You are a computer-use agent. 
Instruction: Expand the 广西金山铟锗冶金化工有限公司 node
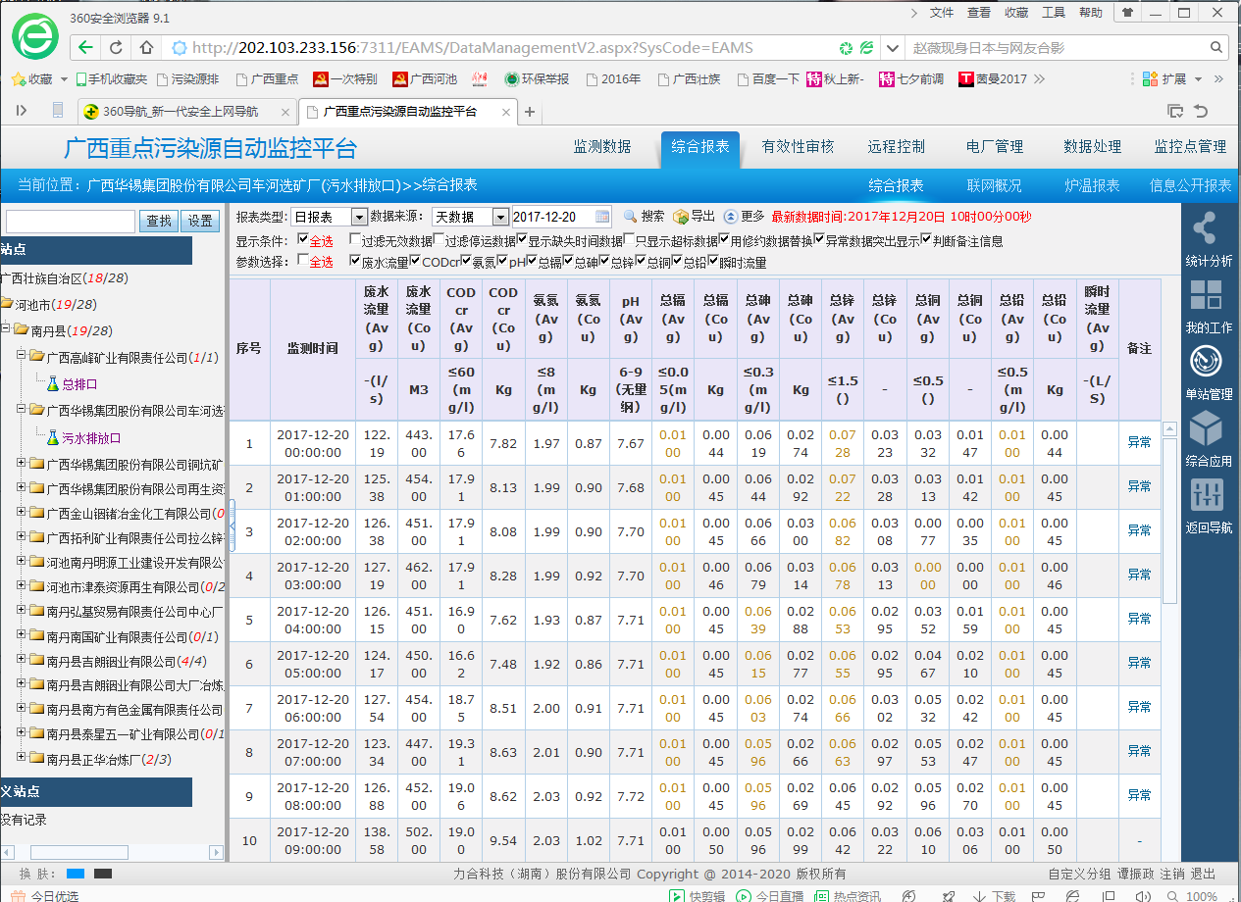(22, 512)
